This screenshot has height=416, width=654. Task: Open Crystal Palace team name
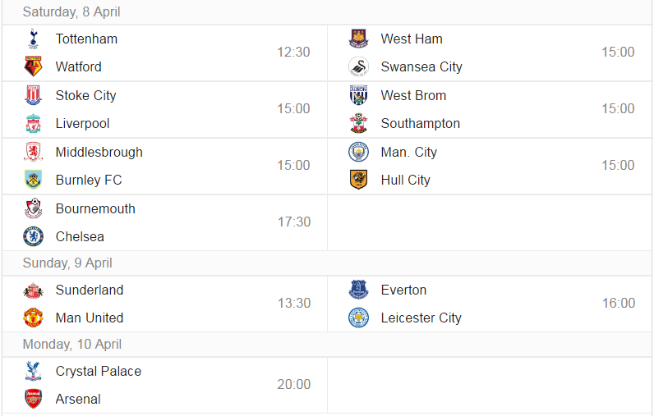pyautogui.click(x=99, y=371)
